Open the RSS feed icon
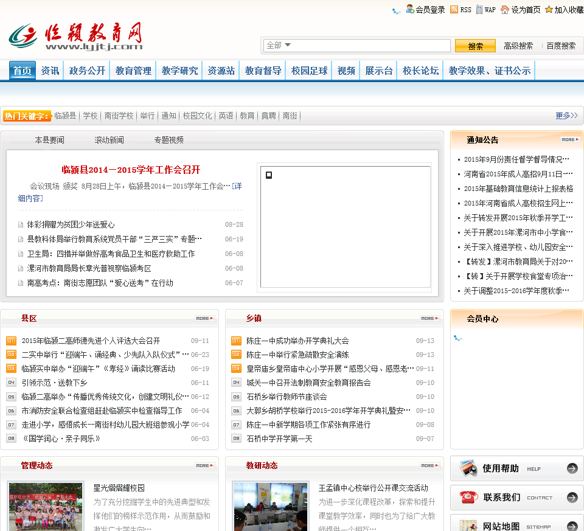The width and height of the screenshot is (584, 531). click(x=454, y=9)
